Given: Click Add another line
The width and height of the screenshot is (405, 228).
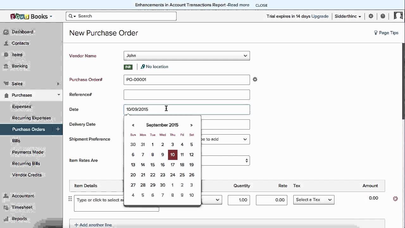Looking at the screenshot, I should [x=93, y=225].
